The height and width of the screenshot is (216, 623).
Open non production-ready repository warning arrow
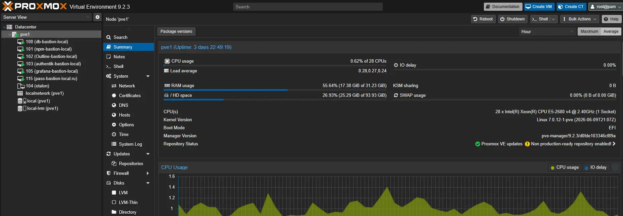pos(614,144)
